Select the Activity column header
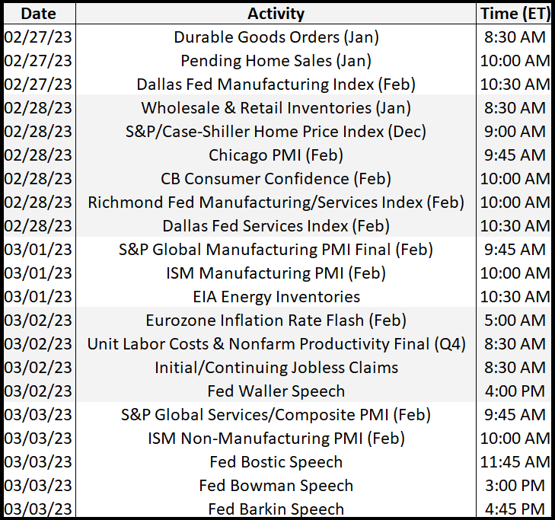 tap(276, 14)
